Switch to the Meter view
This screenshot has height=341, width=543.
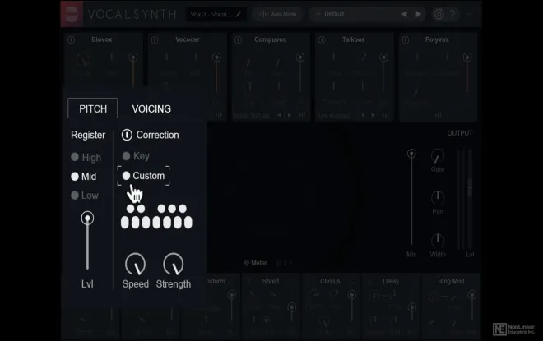(x=255, y=263)
